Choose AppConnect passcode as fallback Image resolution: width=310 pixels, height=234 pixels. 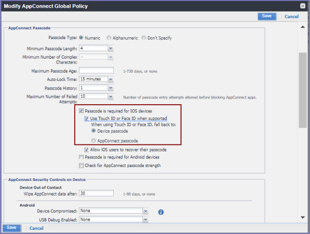coord(93,141)
